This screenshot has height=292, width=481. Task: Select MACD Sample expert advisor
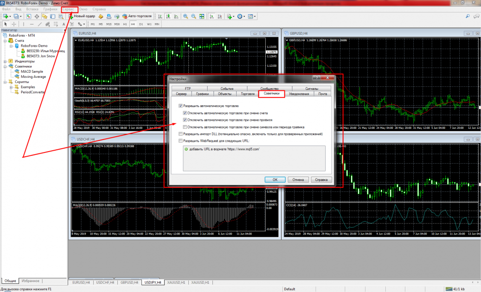pyautogui.click(x=32, y=71)
